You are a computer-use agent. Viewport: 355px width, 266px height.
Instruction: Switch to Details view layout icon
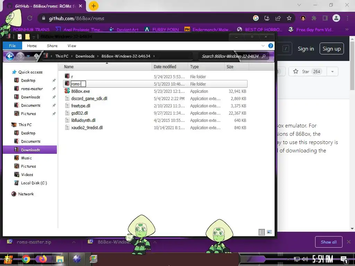pos(262,232)
